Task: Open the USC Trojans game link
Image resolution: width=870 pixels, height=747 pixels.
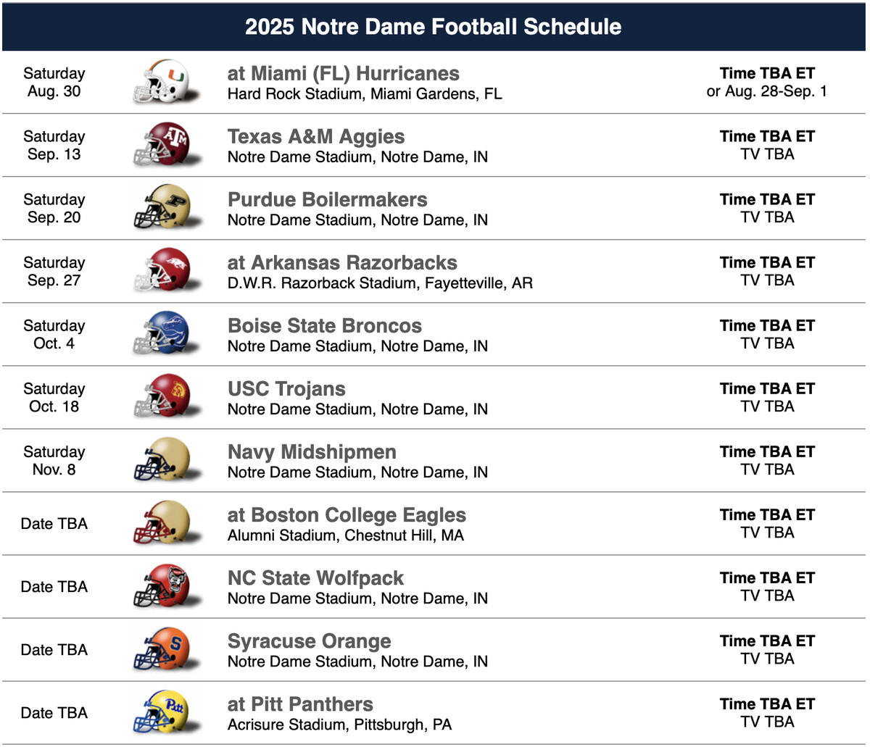Action: [x=286, y=388]
